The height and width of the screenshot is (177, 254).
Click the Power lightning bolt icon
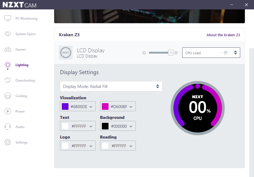click(x=8, y=111)
